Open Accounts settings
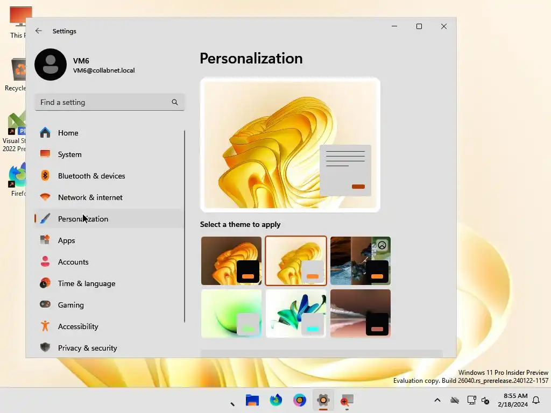 109,262
